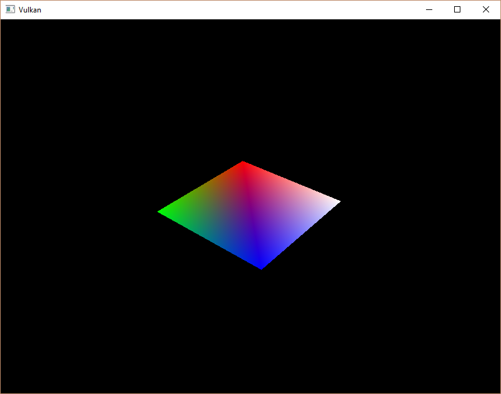The height and width of the screenshot is (394, 501).
Task: Close the Vulkan window
Action: click(486, 9)
